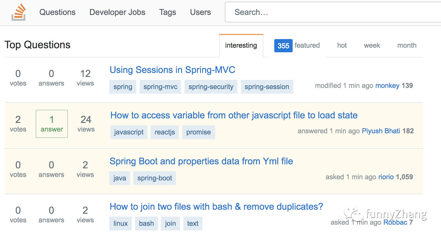Open 'Spring Boot and properties data' question

tap(201, 161)
